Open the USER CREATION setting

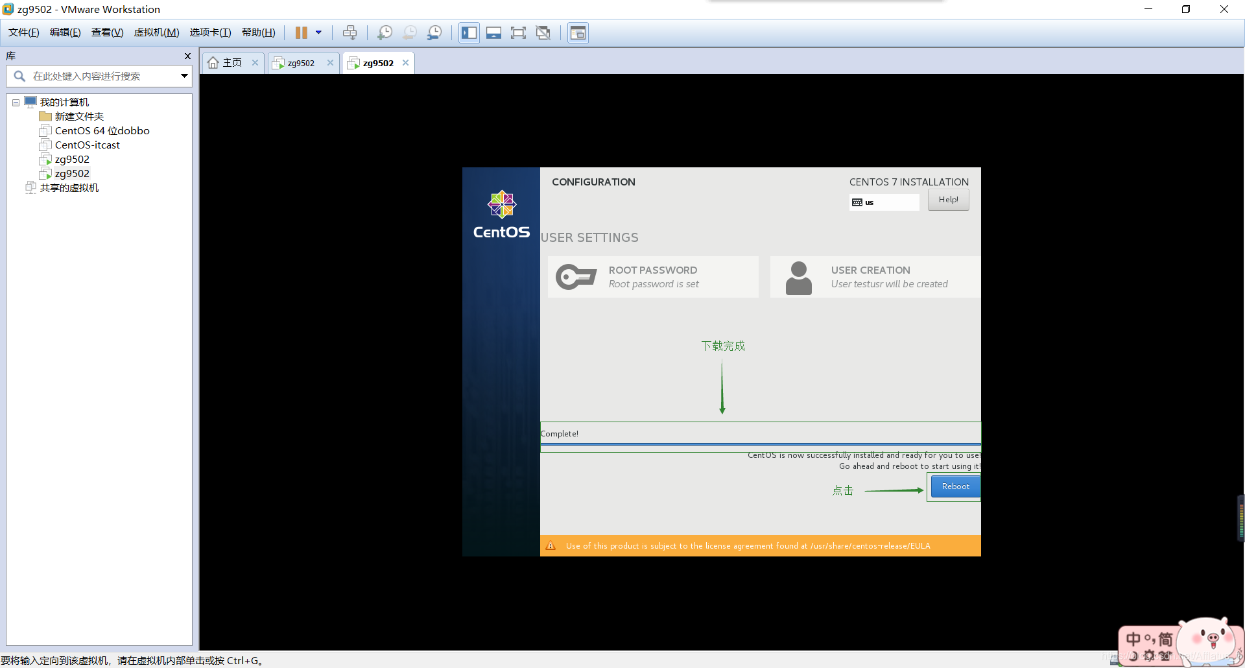[x=875, y=277]
